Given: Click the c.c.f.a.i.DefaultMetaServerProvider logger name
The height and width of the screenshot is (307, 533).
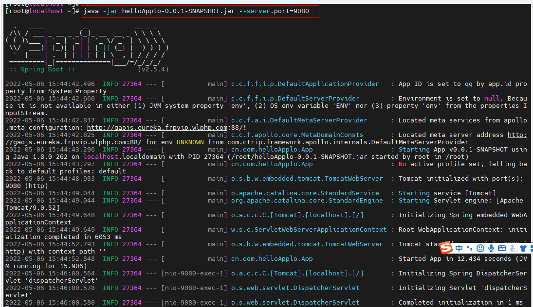Looking at the screenshot, I should tap(299, 120).
